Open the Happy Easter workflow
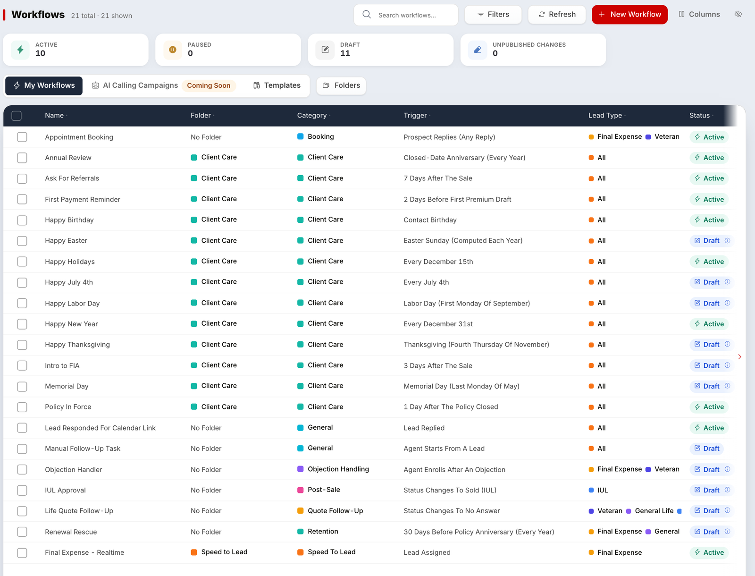Image resolution: width=755 pixels, height=576 pixels. (x=66, y=241)
